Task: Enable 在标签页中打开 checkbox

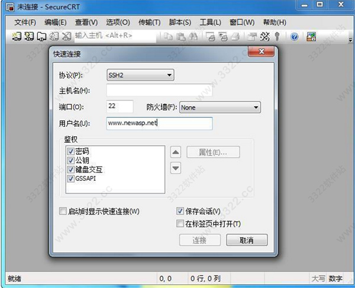Action: click(180, 223)
